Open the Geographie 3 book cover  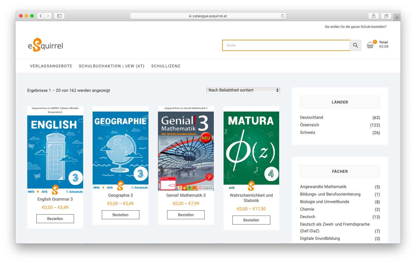tap(120, 150)
